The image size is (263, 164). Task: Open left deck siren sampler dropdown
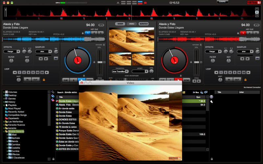(44, 51)
